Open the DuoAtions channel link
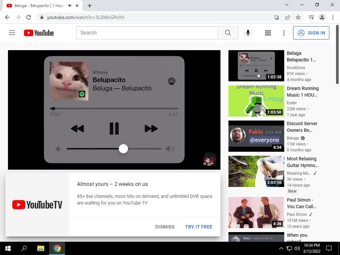The image size is (340, 255). click(x=296, y=68)
